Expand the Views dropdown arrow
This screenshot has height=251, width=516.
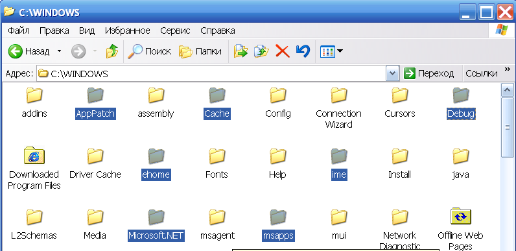[x=340, y=51]
